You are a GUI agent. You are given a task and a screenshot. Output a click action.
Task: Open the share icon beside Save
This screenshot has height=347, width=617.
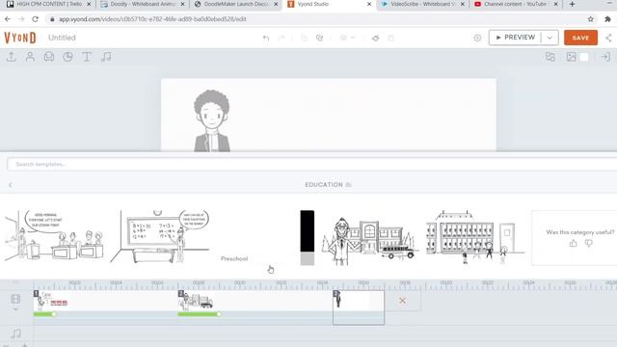608,38
